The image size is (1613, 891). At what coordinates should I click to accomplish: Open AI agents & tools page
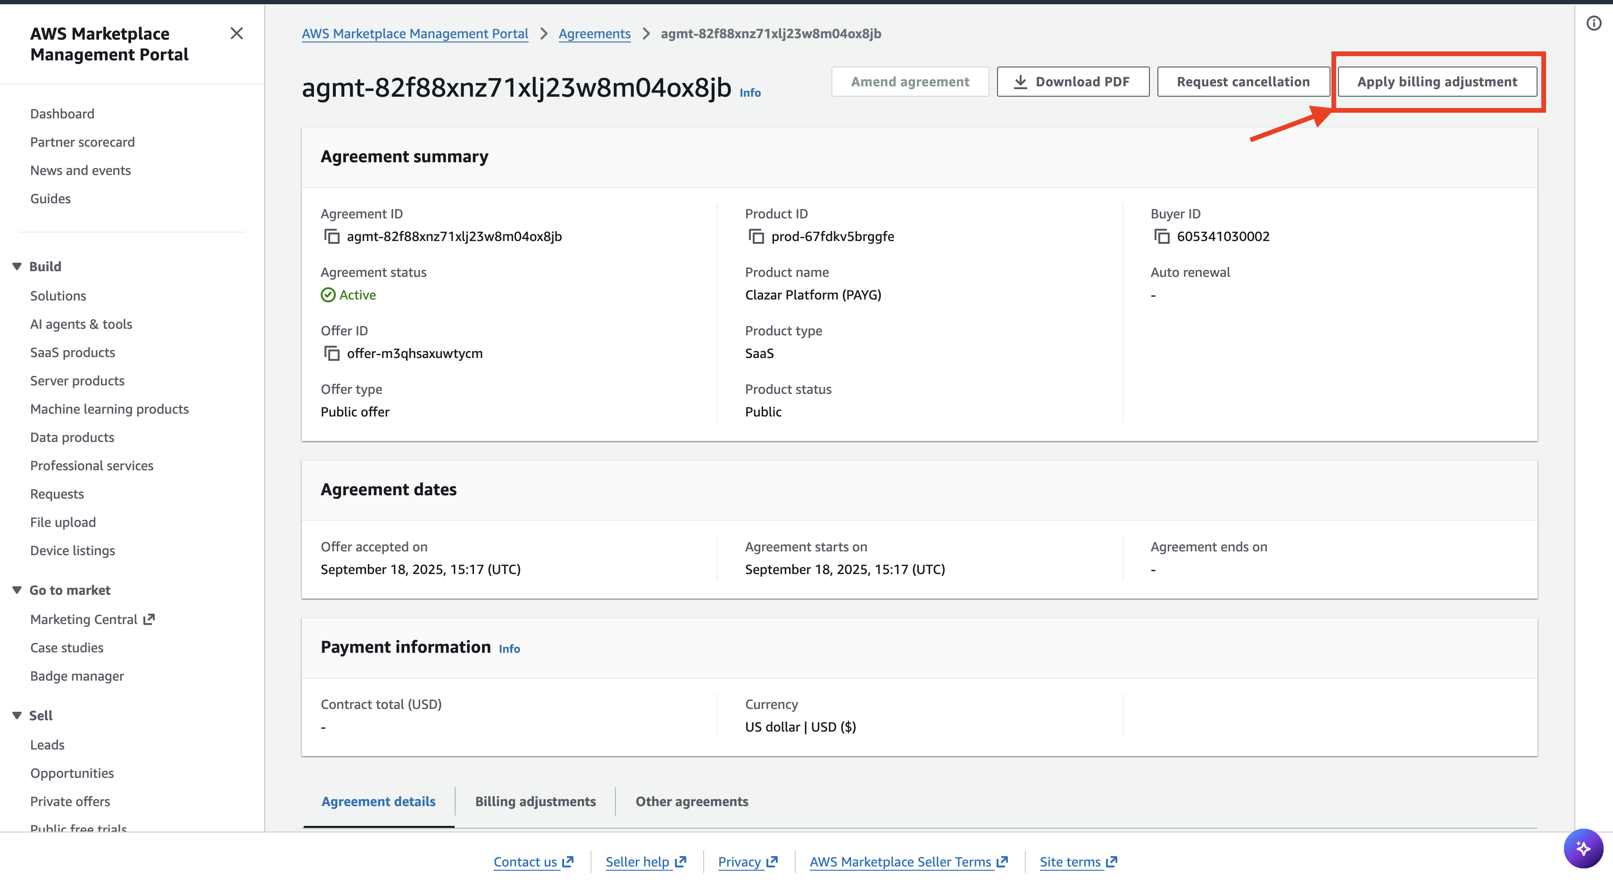[81, 324]
